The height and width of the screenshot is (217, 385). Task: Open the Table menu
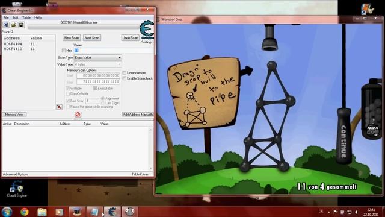[x=26, y=17]
